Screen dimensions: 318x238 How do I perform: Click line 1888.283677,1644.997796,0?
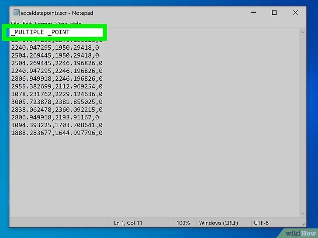point(57,133)
